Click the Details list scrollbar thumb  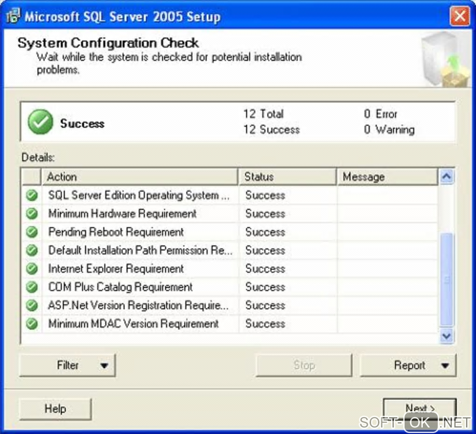[447, 279]
